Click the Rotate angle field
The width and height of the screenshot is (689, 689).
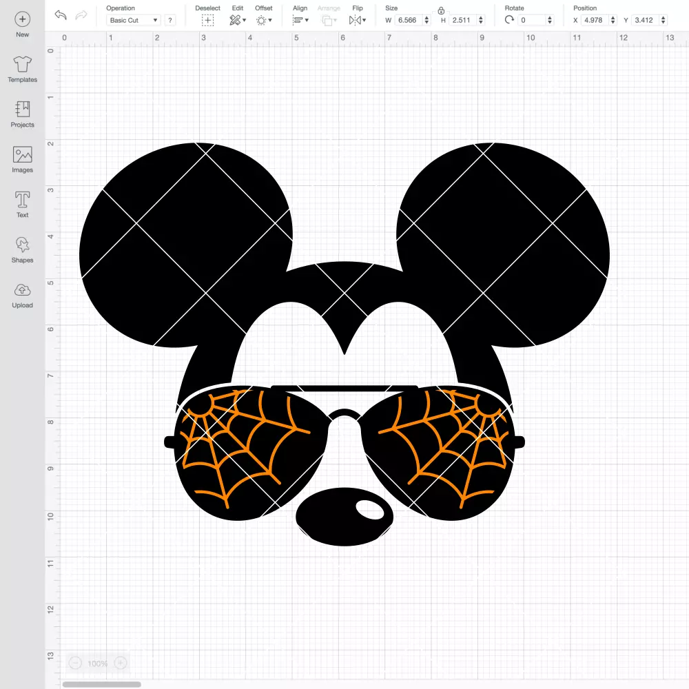tap(532, 20)
